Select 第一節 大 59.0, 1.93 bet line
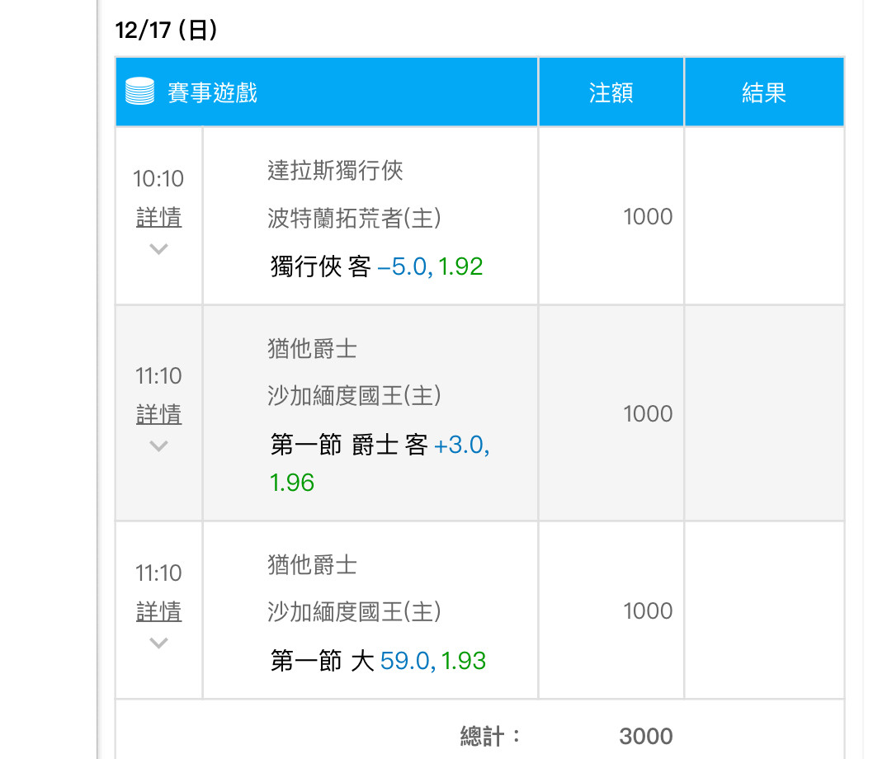The width and height of the screenshot is (873, 759). click(x=378, y=661)
